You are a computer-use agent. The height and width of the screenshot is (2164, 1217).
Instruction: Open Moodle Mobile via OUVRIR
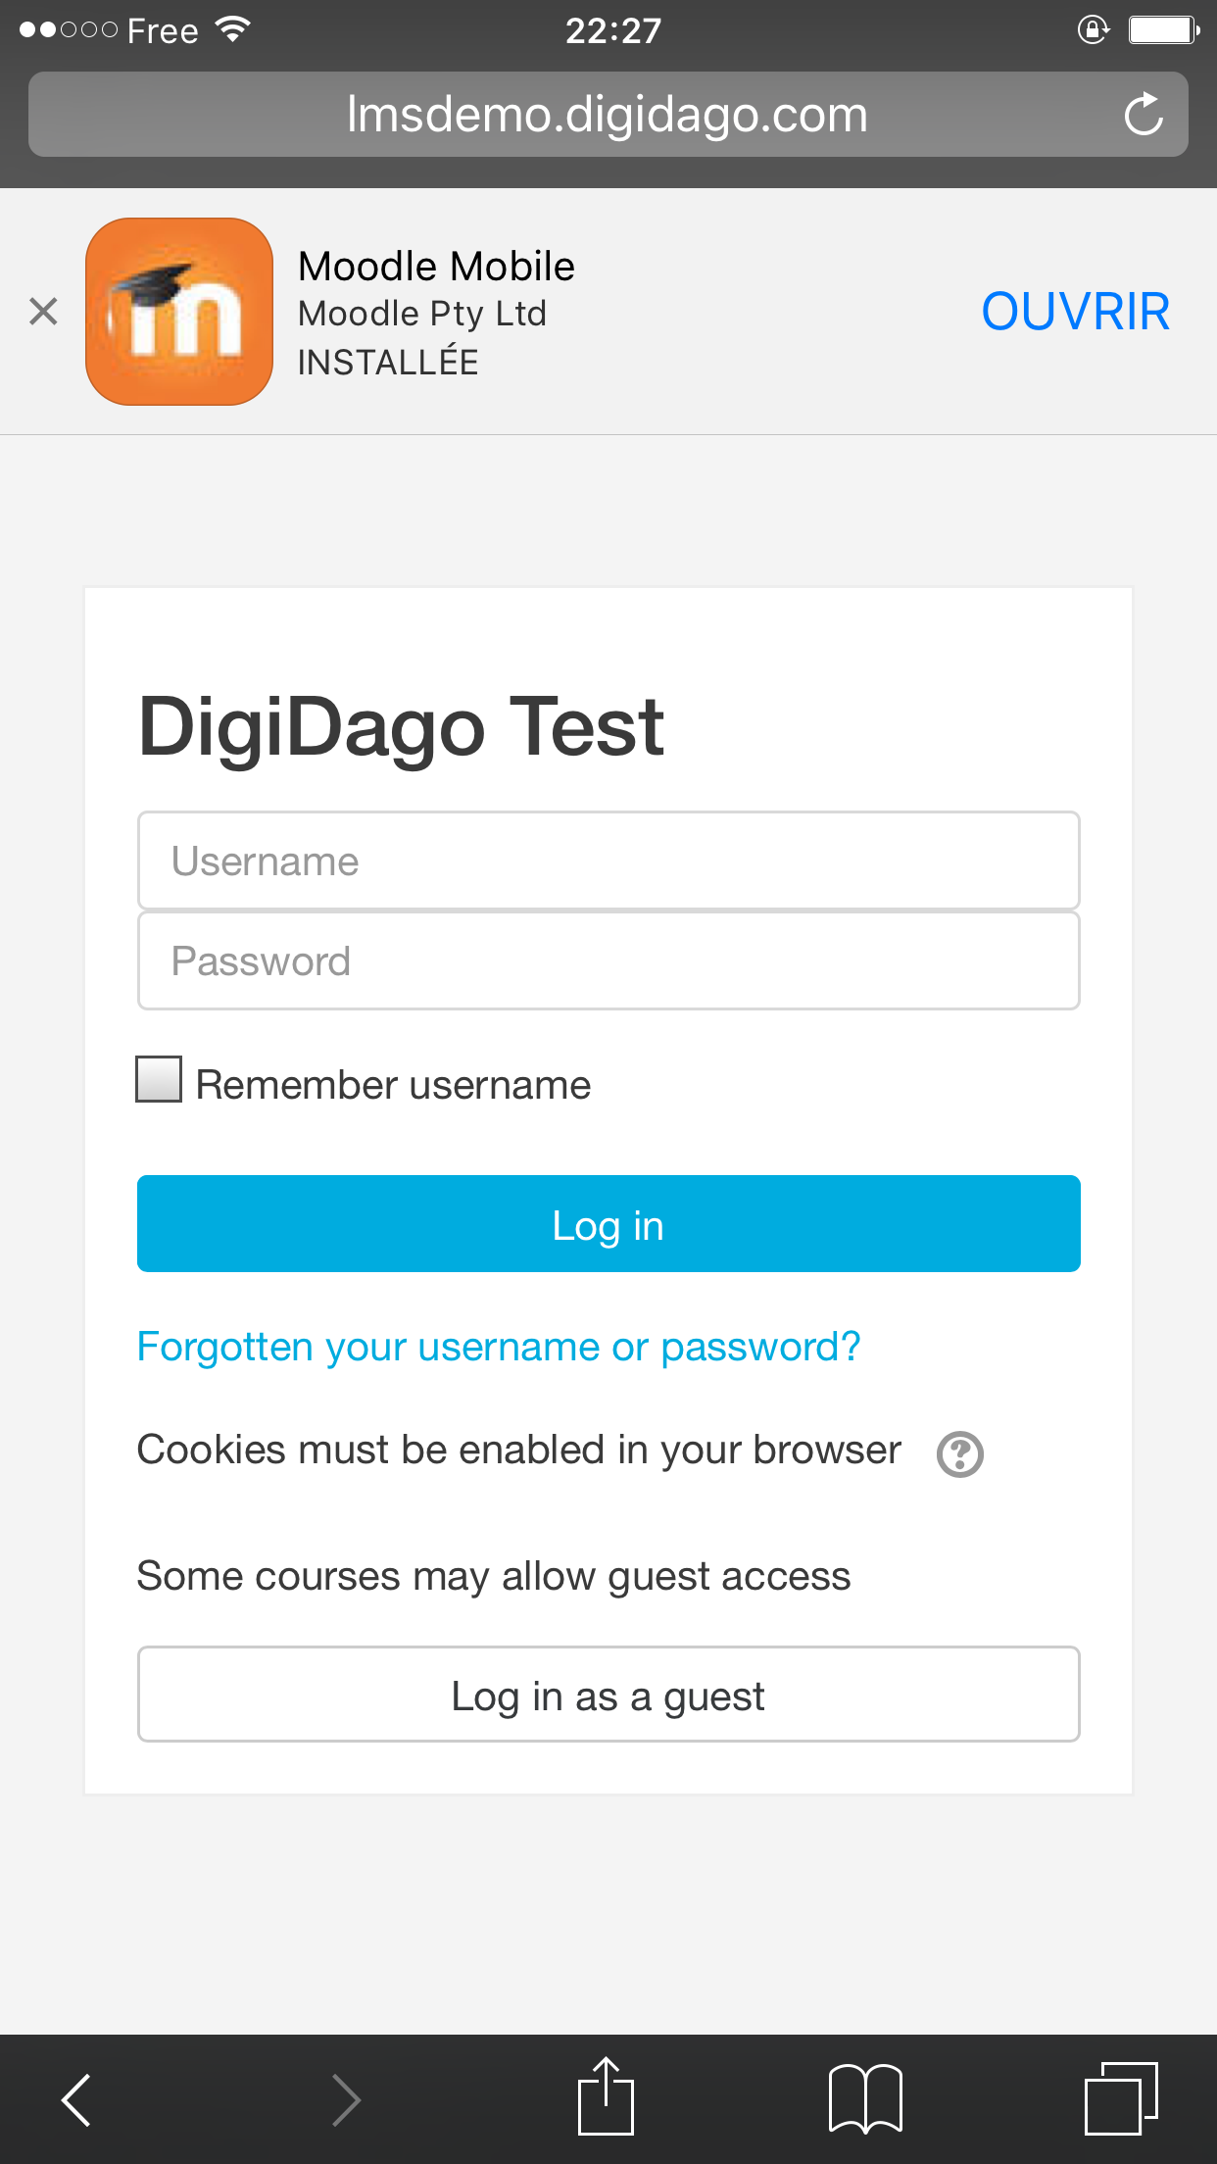pos(1075,312)
